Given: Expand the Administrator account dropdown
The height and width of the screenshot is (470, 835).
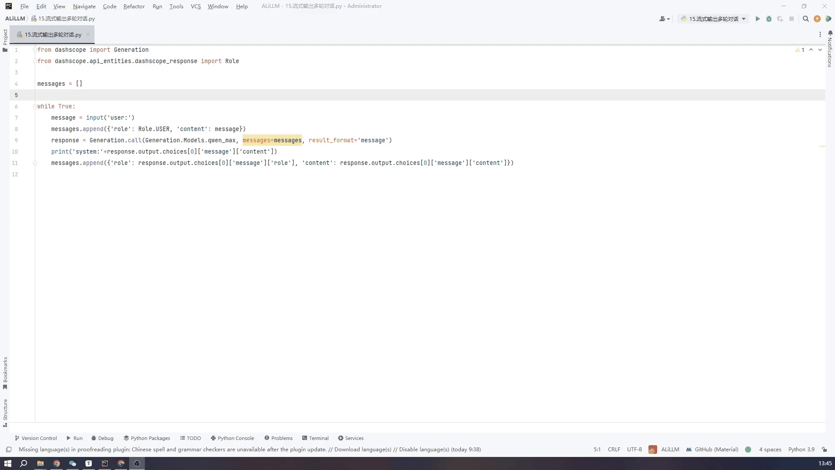Looking at the screenshot, I should pyautogui.click(x=665, y=18).
